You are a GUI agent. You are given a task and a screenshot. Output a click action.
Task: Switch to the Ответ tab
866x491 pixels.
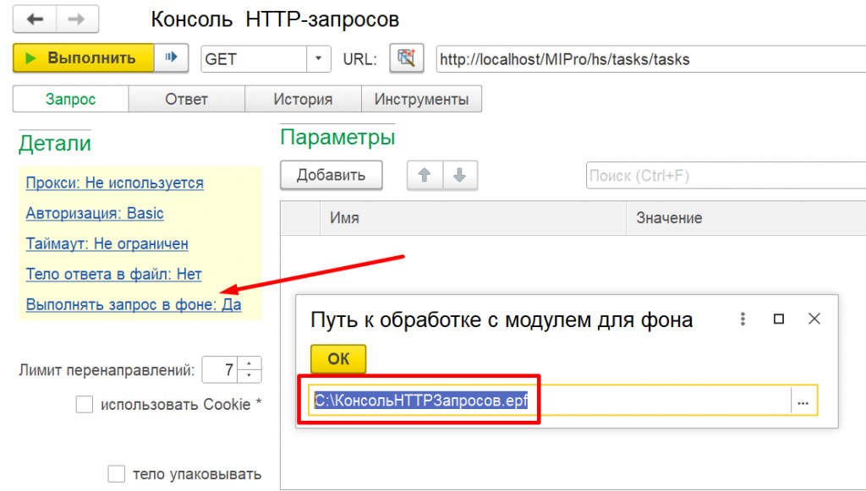187,100
